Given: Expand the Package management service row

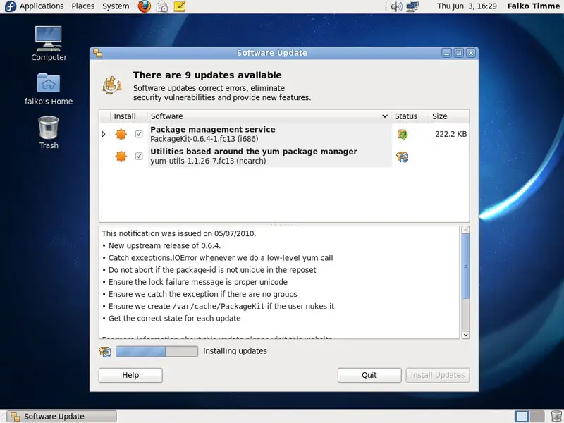Looking at the screenshot, I should (104, 134).
